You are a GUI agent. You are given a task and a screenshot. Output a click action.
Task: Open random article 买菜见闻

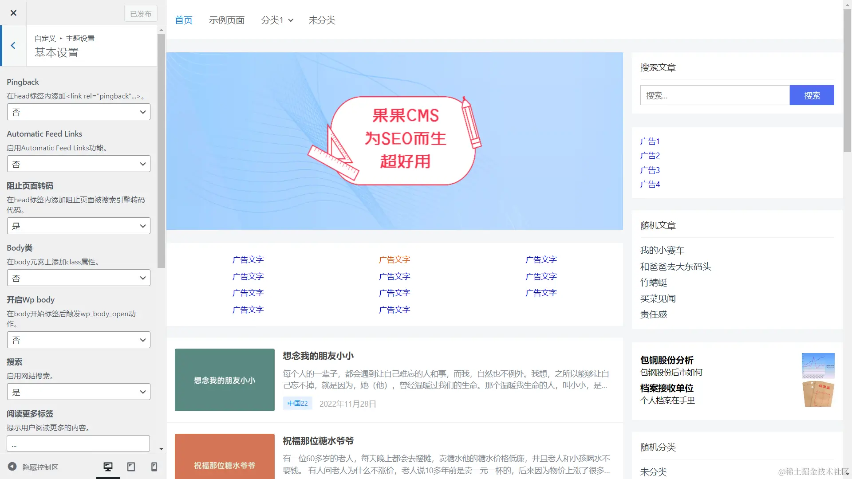click(x=658, y=298)
